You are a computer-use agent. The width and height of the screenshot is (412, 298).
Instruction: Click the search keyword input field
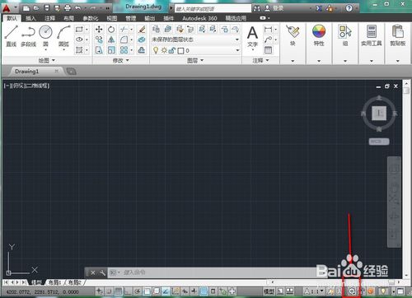click(x=213, y=9)
